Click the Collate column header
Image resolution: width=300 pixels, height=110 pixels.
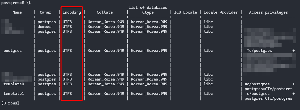[x=105, y=12]
